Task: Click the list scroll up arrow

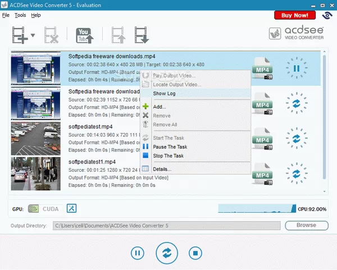Action: click(324, 52)
